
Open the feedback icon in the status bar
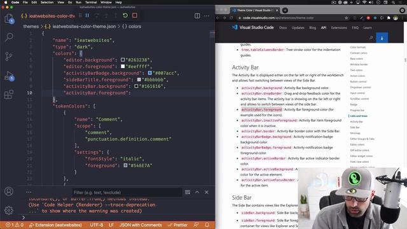coord(197,225)
